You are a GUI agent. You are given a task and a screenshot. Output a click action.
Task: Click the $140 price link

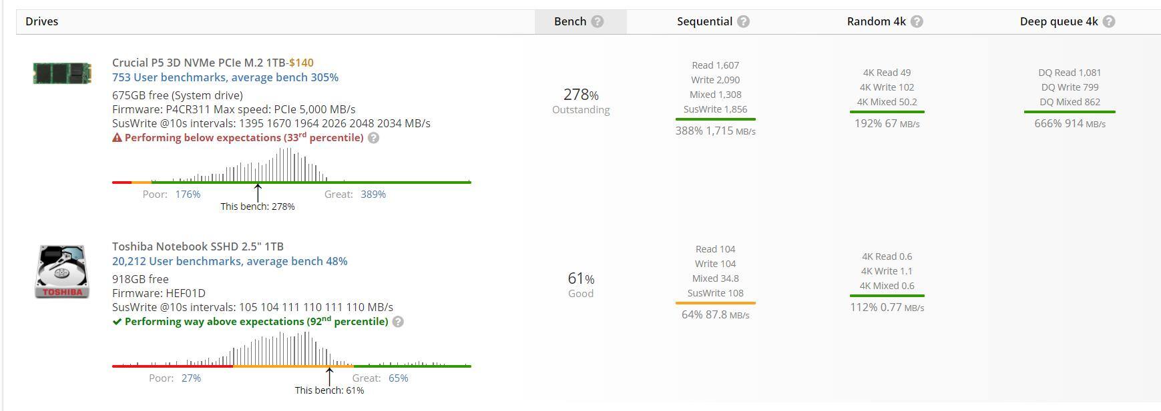[x=301, y=63]
